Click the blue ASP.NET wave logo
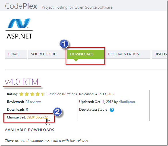 (x=19, y=23)
